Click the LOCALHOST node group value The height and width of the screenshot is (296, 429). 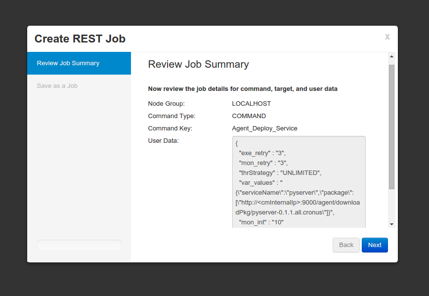click(252, 104)
